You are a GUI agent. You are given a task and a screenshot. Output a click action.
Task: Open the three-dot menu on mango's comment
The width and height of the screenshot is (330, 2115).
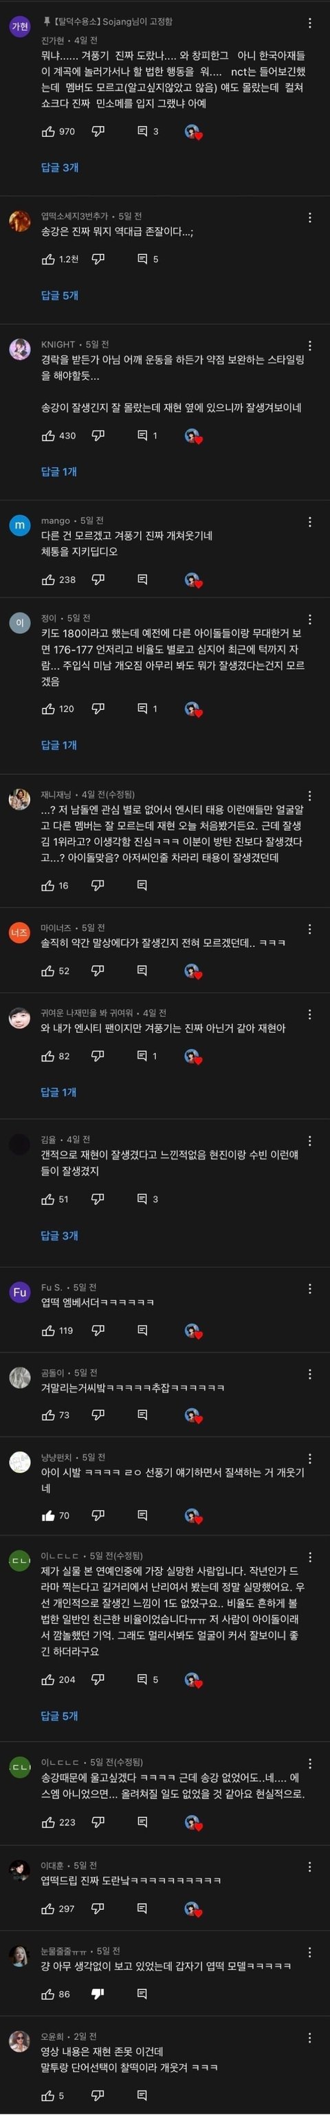coord(309,522)
